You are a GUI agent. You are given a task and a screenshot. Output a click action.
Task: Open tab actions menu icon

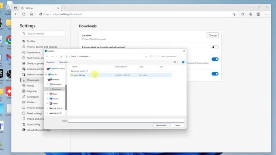pyautogui.click(x=16, y=8)
